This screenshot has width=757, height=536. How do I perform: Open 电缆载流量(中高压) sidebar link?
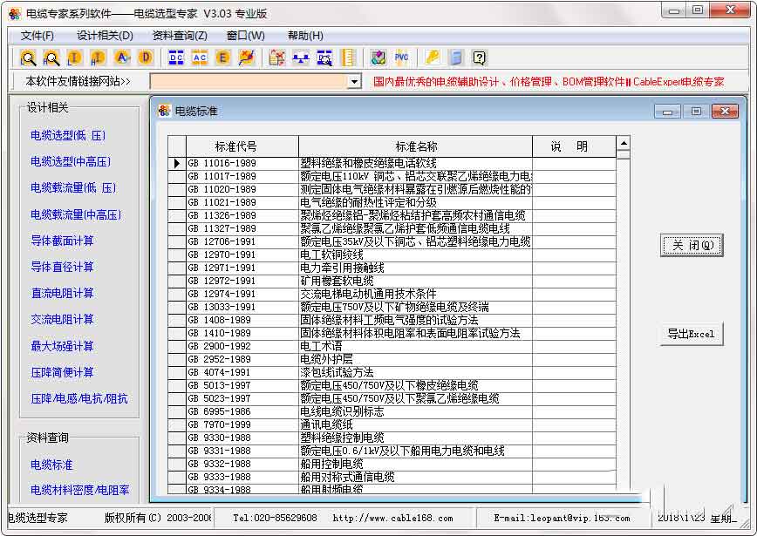point(76,214)
